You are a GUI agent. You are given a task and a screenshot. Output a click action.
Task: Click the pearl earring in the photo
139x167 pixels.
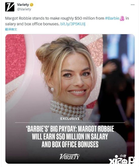52,89
